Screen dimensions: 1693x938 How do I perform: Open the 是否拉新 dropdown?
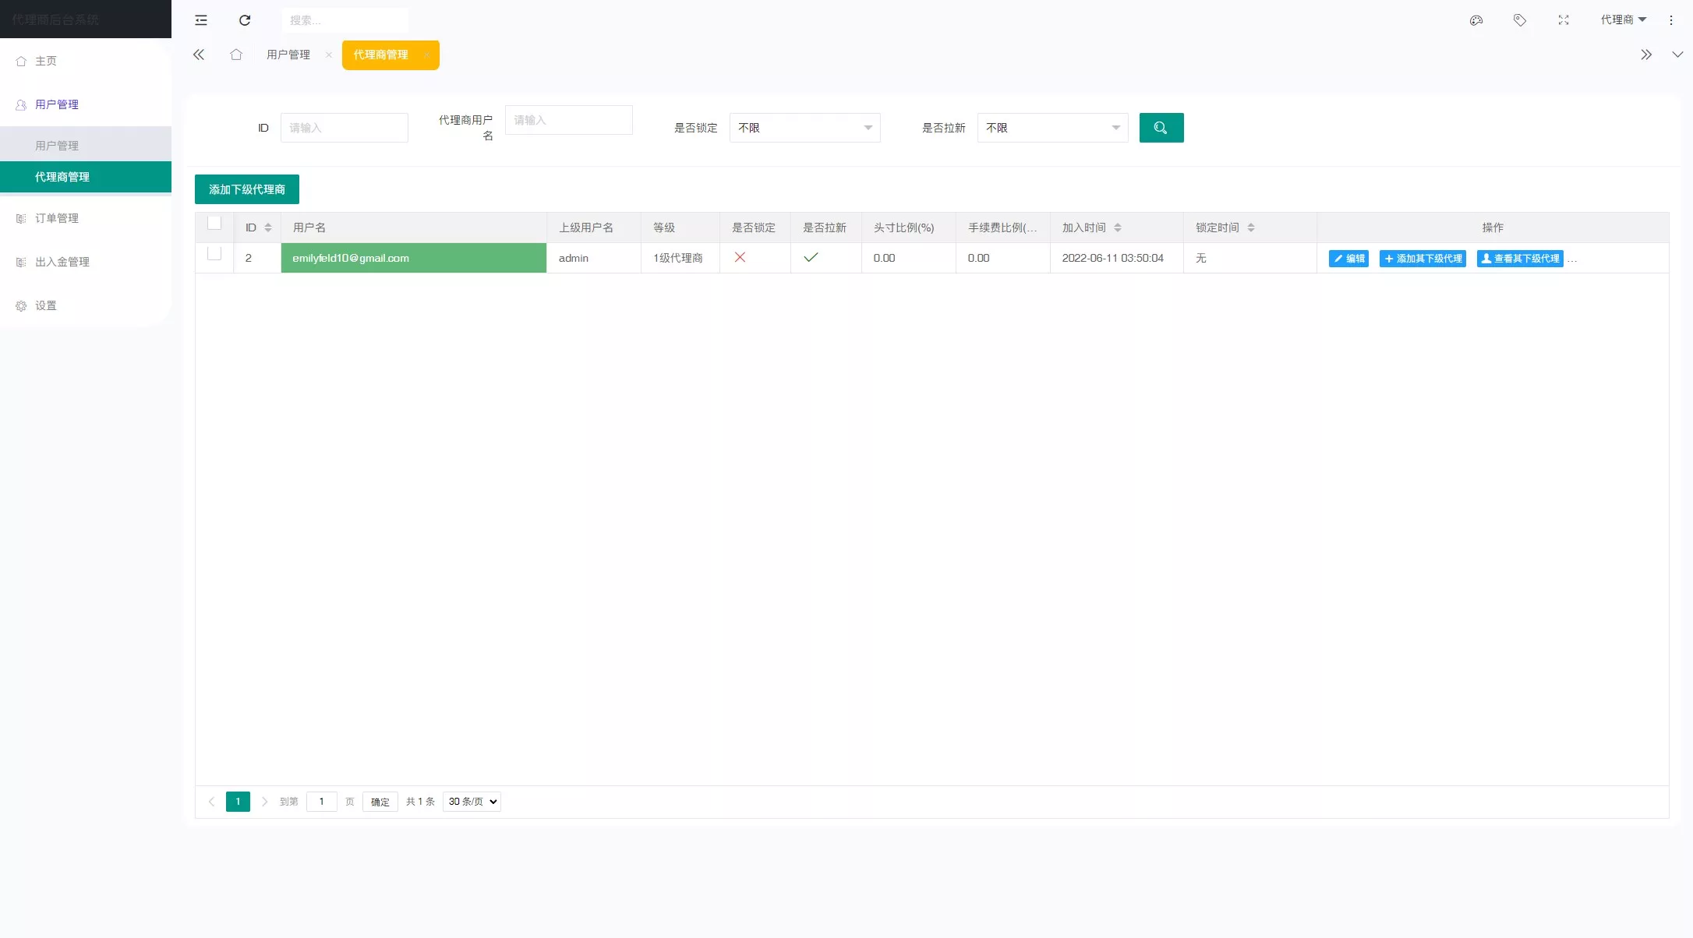1052,128
